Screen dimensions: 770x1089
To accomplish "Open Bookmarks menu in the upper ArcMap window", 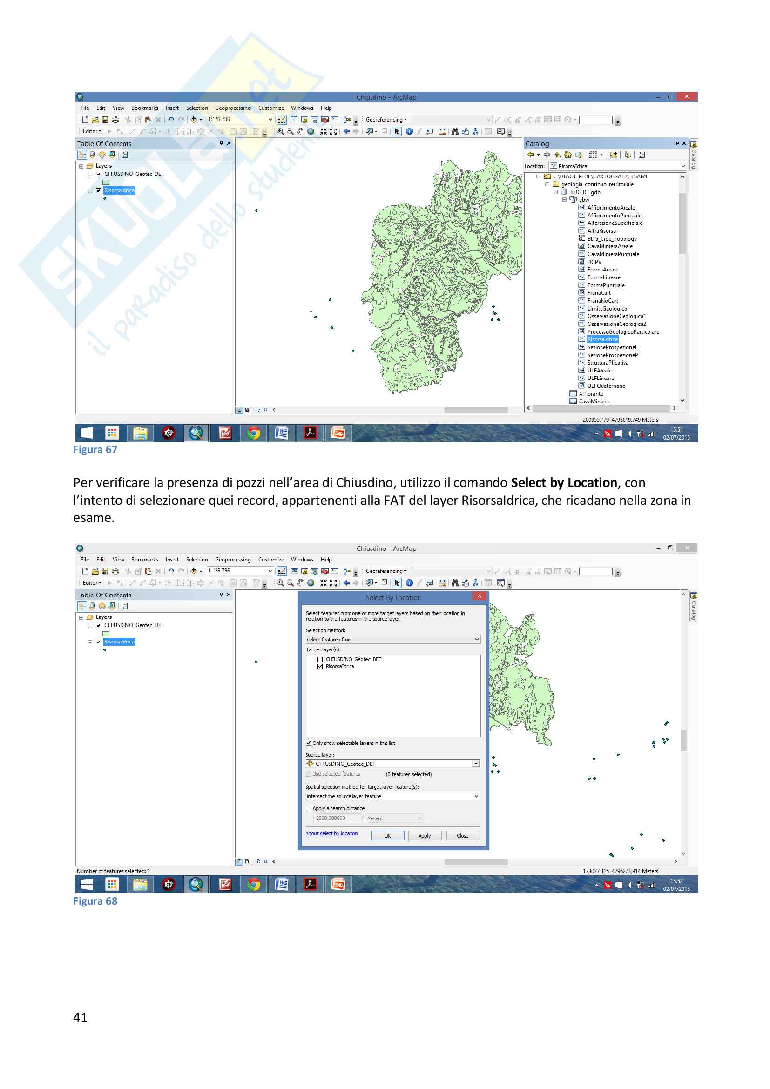I will 145,108.
